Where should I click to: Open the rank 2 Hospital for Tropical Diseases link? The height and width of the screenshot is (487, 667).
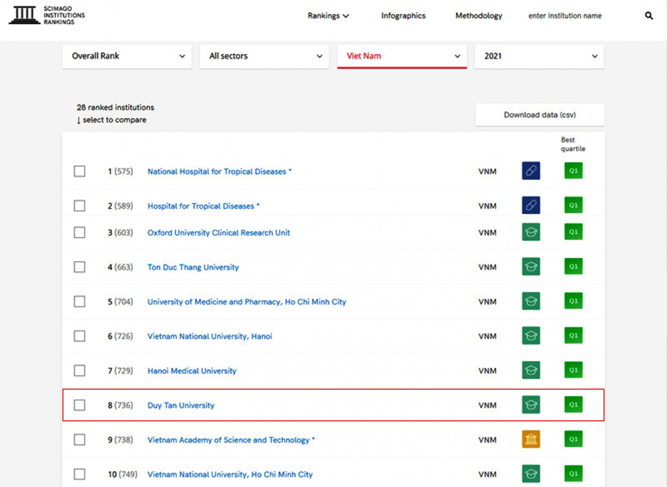click(x=203, y=206)
